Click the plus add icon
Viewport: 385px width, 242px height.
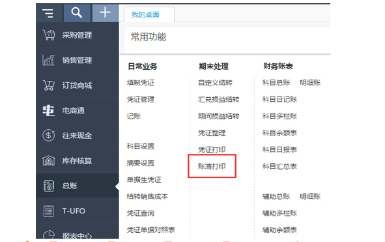coord(105,12)
